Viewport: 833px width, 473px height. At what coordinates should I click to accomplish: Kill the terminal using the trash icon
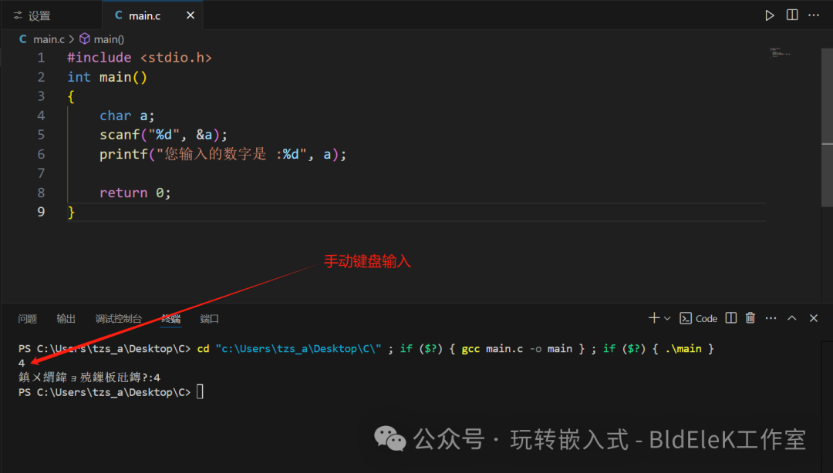point(750,318)
